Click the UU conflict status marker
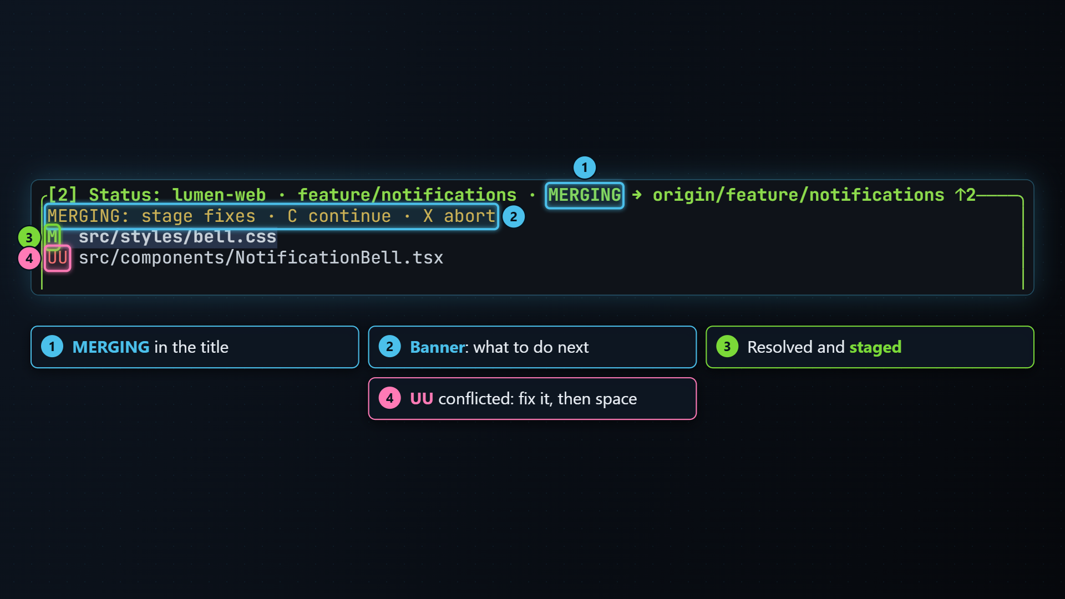 [58, 258]
